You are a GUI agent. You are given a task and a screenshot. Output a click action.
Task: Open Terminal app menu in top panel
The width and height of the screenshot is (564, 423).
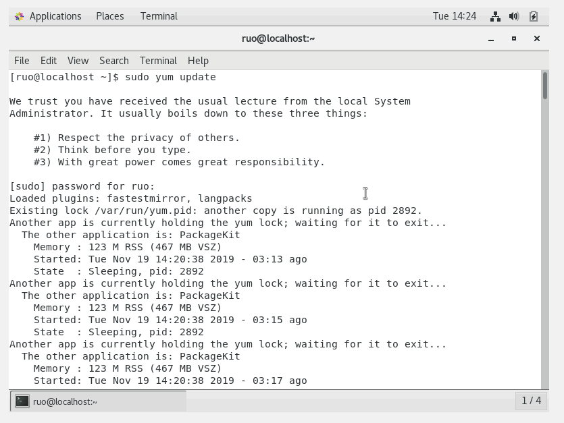click(x=159, y=16)
